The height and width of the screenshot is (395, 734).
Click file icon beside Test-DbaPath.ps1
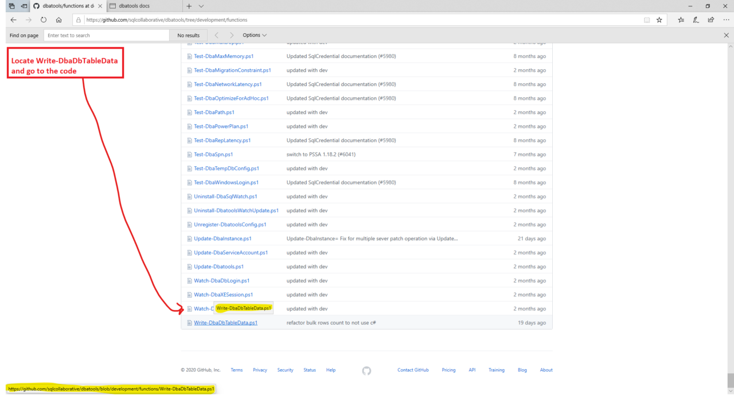pos(189,112)
